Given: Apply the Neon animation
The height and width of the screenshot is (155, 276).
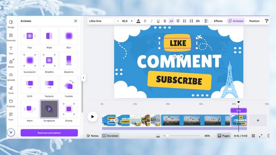Looking at the screenshot, I should click(x=30, y=109).
